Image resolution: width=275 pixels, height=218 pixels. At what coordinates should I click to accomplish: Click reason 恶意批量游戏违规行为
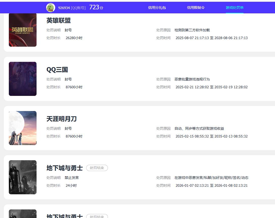192,79
